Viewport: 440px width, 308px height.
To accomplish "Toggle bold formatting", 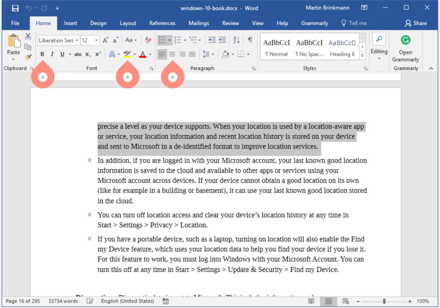I will (42, 54).
